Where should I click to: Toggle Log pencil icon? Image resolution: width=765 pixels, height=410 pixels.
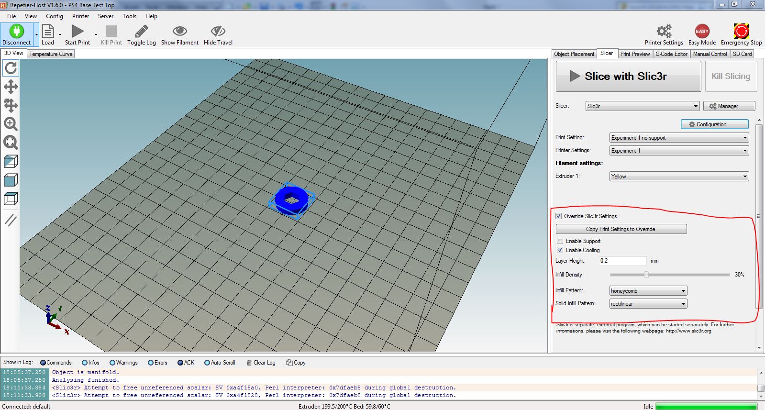142,31
